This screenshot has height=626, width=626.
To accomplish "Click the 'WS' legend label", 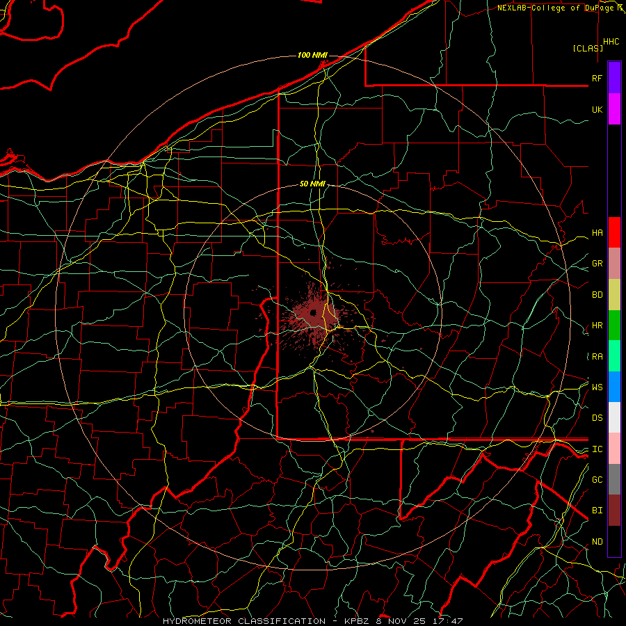I will (x=597, y=387).
